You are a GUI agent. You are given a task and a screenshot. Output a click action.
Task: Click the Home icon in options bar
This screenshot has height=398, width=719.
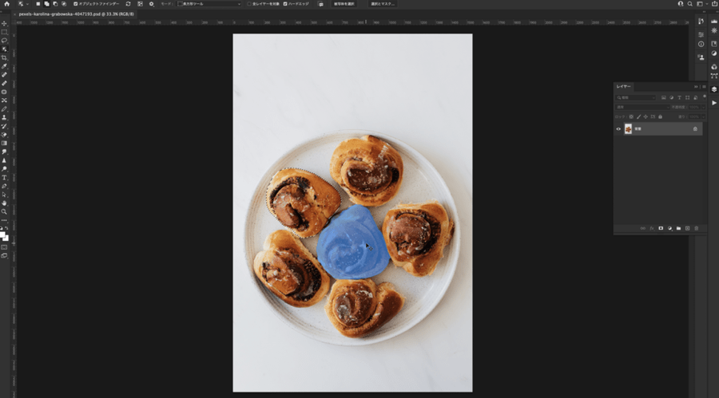pyautogui.click(x=6, y=4)
